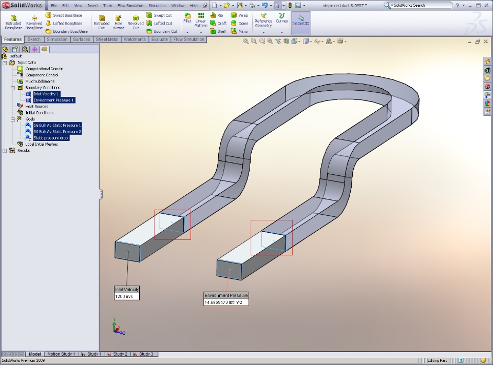Select the Extruded Cut tool
The width and height of the screenshot is (493, 365).
coord(102,23)
